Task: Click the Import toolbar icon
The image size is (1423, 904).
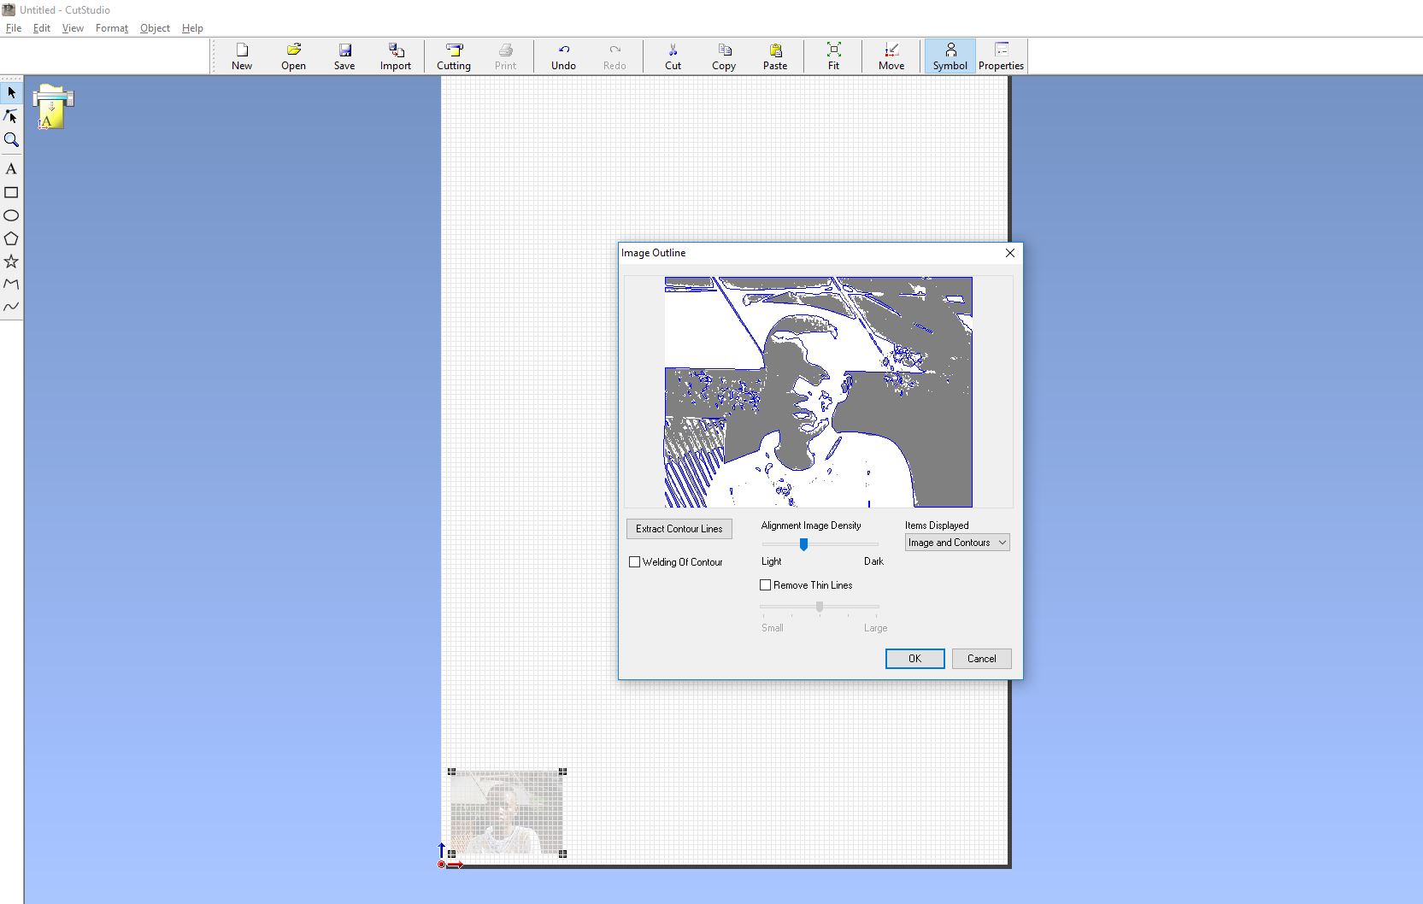Action: pyautogui.click(x=396, y=56)
